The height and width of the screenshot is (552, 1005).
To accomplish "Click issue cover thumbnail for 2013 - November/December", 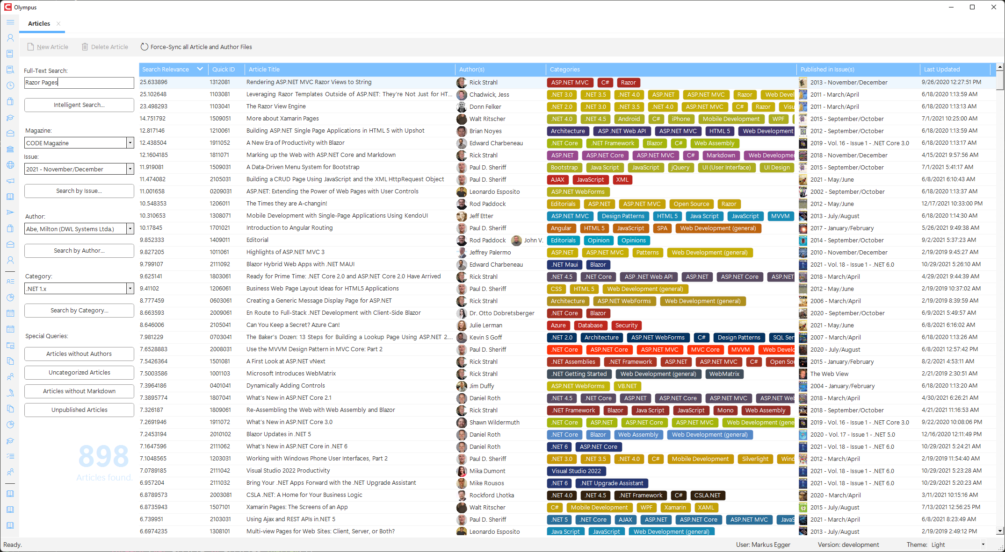I will click(x=803, y=83).
